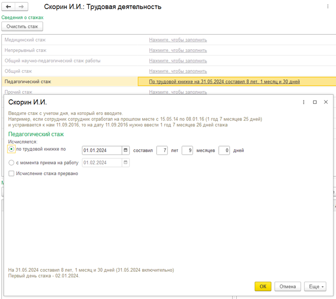Select 'с момента приема на работу' option

coord(11,163)
